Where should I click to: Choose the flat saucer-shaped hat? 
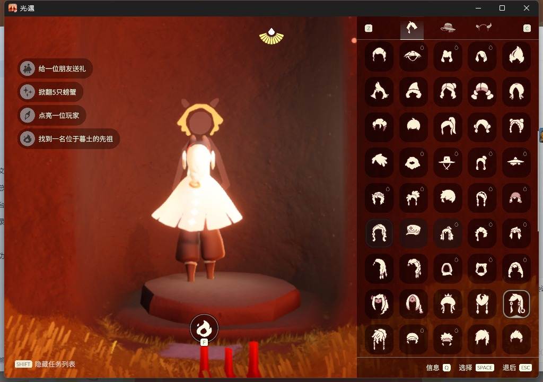tap(516, 162)
